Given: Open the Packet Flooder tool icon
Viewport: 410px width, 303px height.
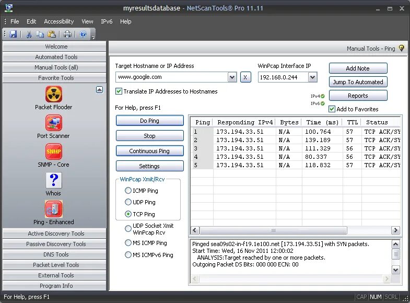Looking at the screenshot, I should 54,94.
